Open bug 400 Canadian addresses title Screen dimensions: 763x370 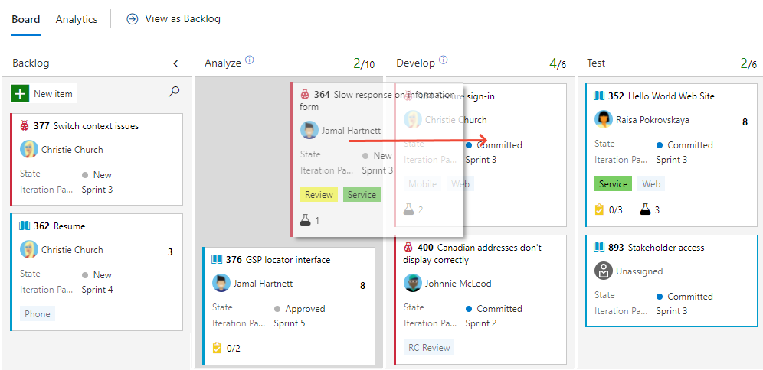(x=472, y=254)
